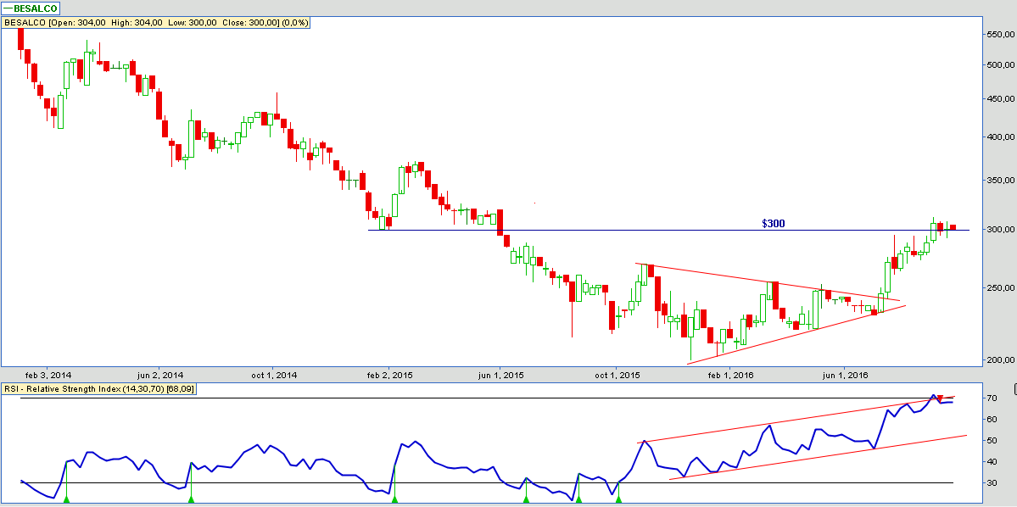Screen dimensions: 1017x507
Task: Click the RSI 30 axis value
Action: pos(992,483)
